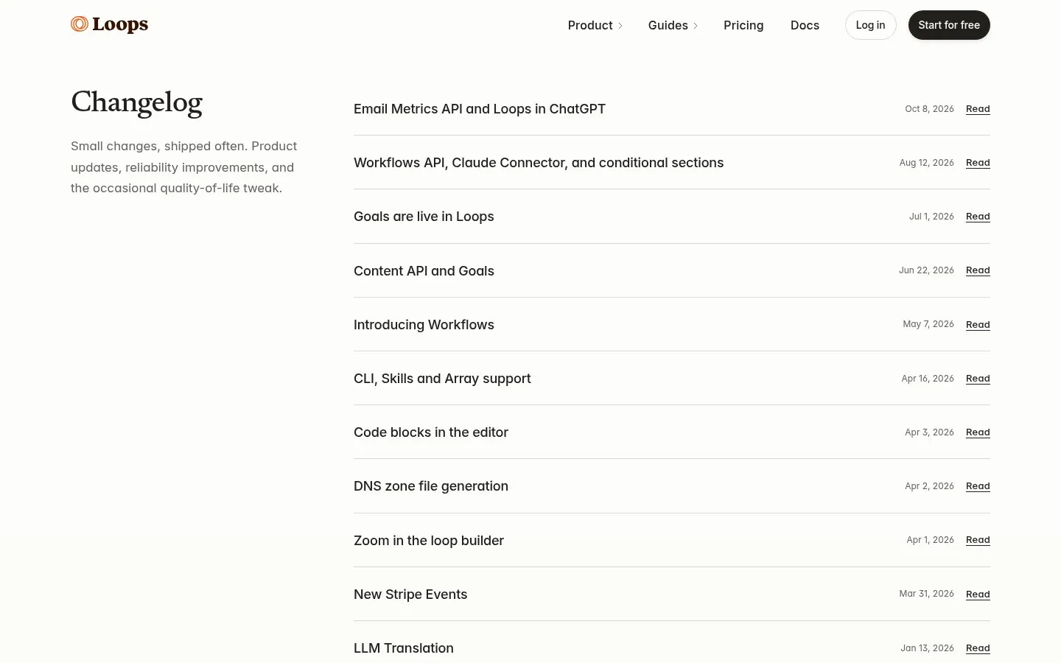This screenshot has width=1061, height=663.
Task: Click the Oct 8, 2026 date
Action: [929, 109]
